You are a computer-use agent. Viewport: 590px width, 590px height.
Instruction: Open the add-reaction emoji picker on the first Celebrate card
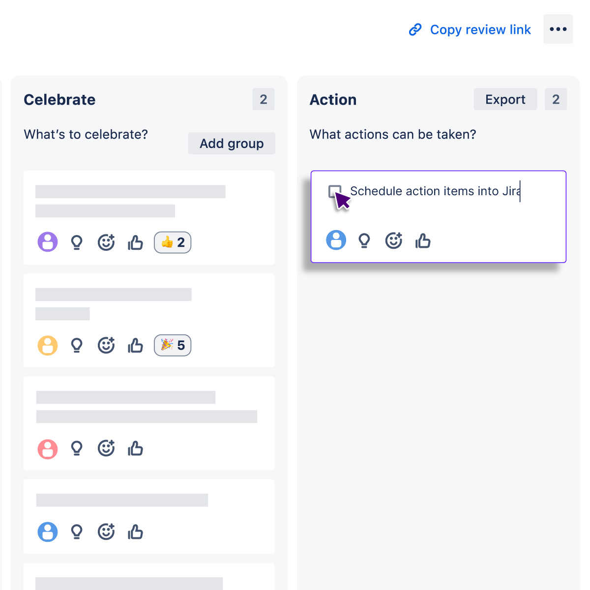[106, 242]
